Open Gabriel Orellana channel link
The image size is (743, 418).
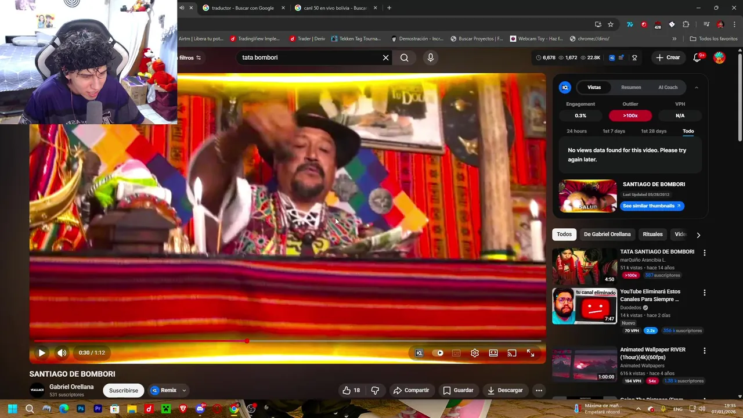pos(71,387)
